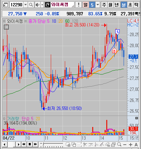Switch to the 월 monthly chart tab
The height and width of the screenshot is (149, 141).
pos(110,5)
